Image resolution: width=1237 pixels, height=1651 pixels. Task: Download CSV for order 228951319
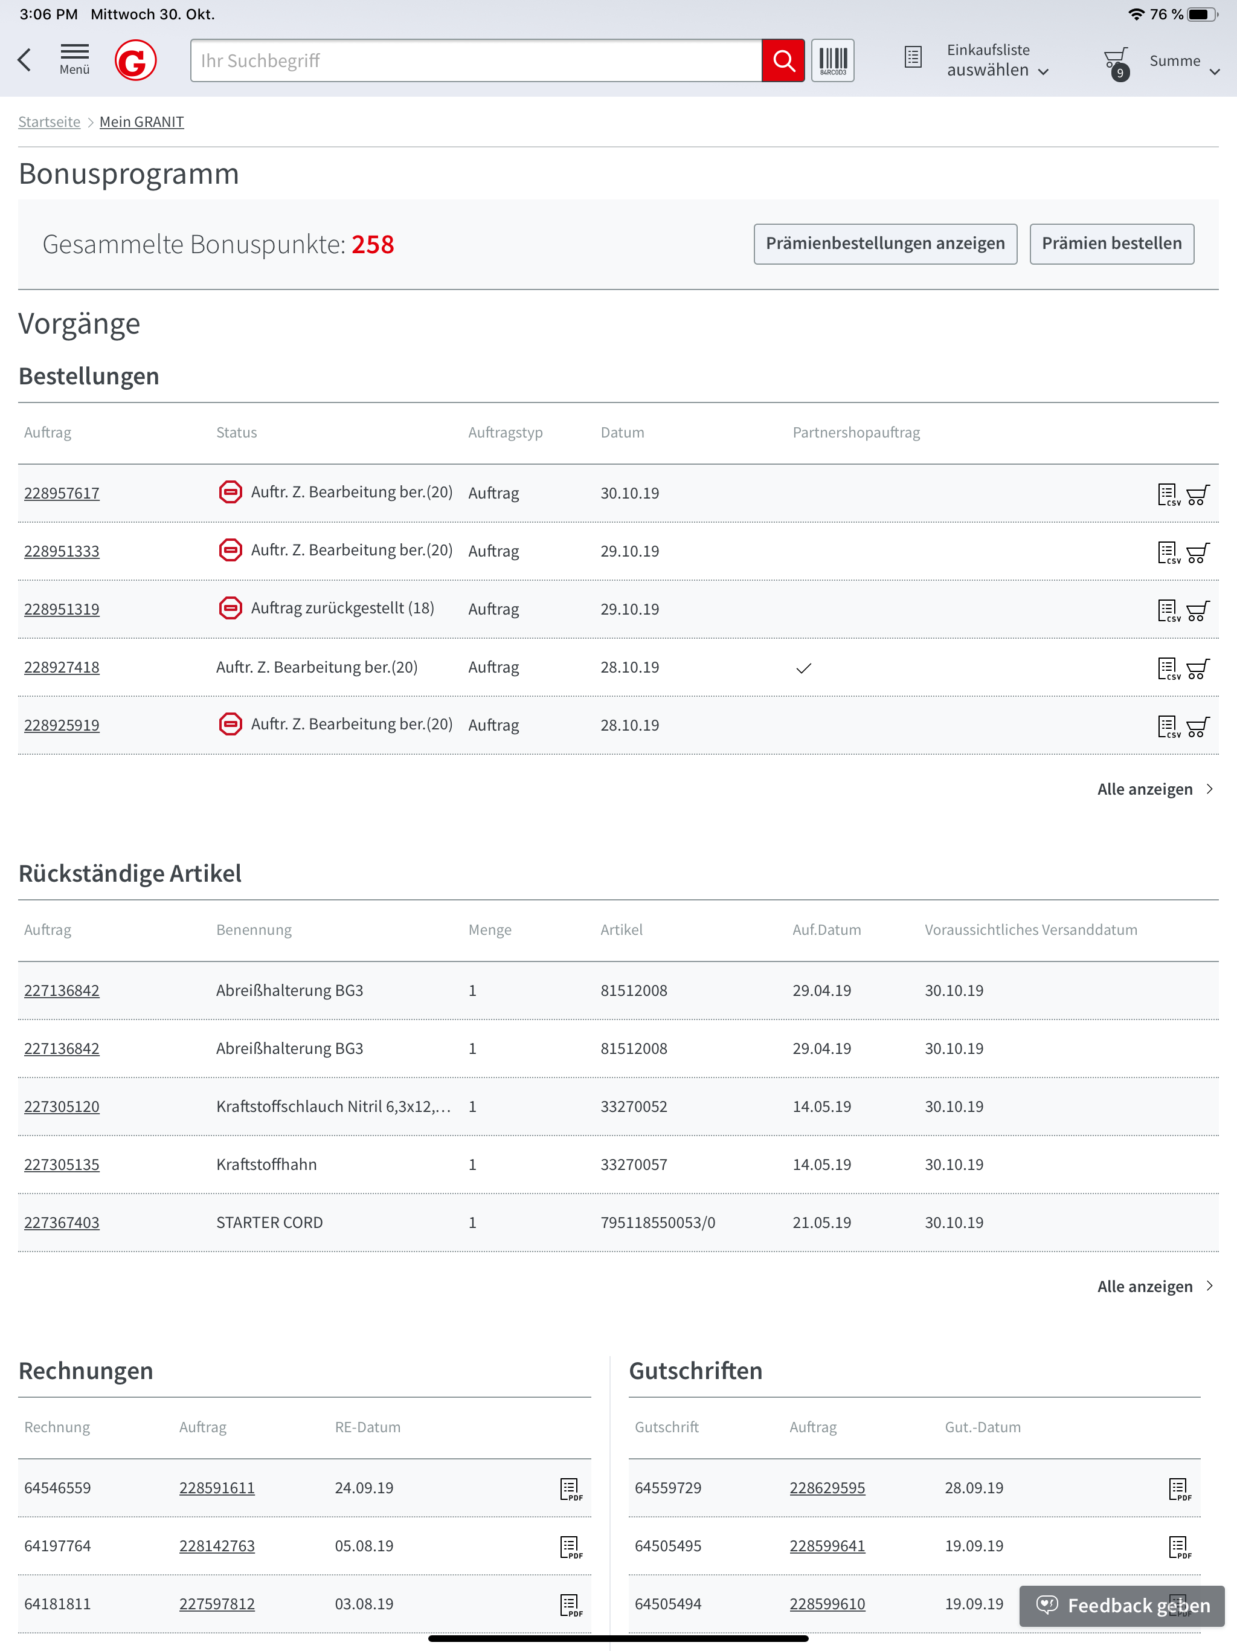(1168, 610)
